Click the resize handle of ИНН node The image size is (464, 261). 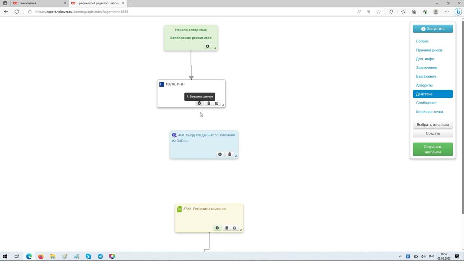pos(223,105)
